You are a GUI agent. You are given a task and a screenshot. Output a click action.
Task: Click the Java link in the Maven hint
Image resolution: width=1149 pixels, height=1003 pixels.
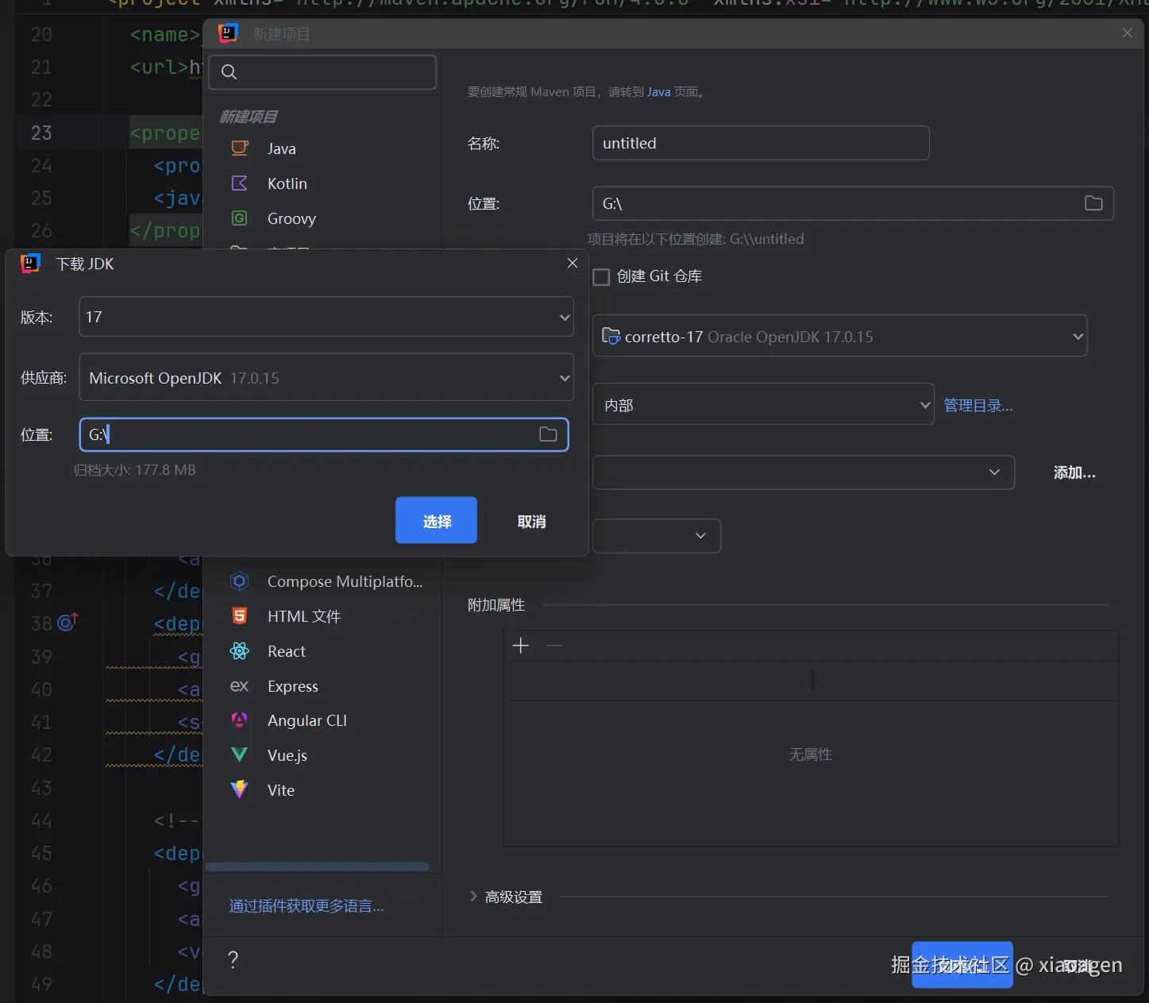pos(658,92)
